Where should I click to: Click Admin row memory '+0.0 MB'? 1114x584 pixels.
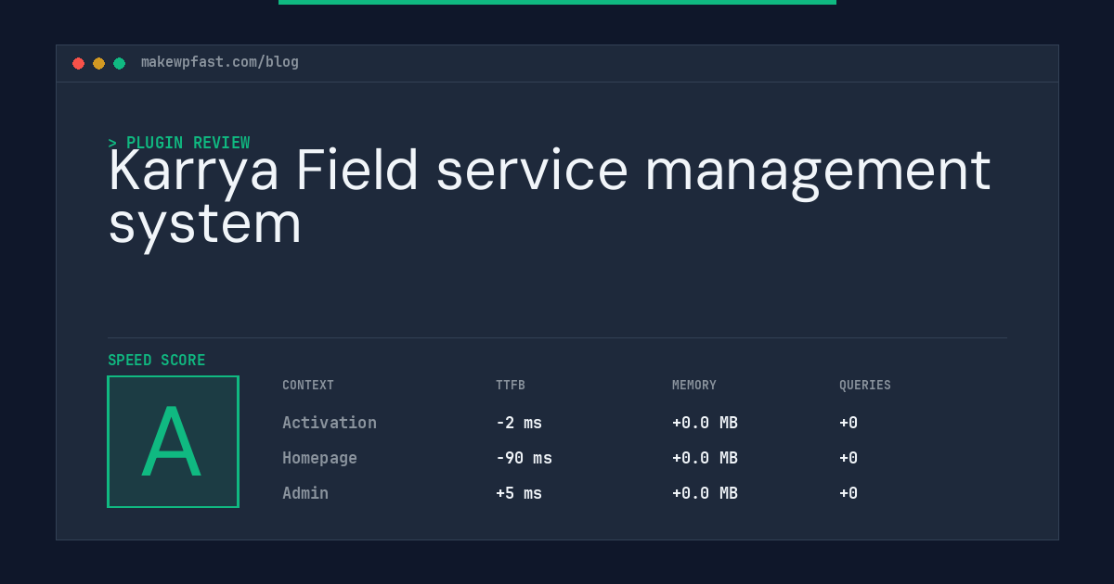[x=705, y=493]
